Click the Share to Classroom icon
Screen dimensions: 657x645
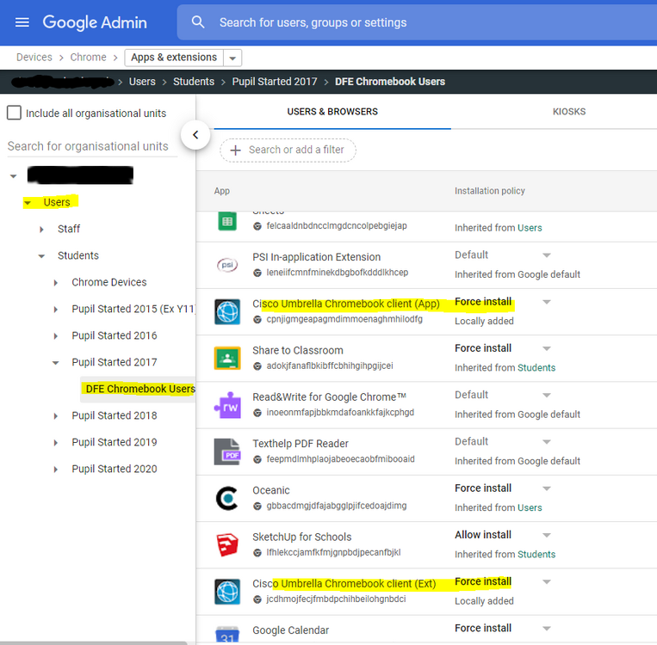[227, 359]
